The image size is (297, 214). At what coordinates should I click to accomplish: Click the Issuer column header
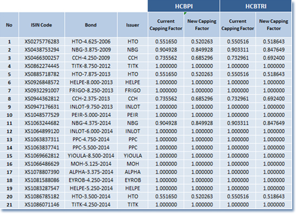coord(133,25)
